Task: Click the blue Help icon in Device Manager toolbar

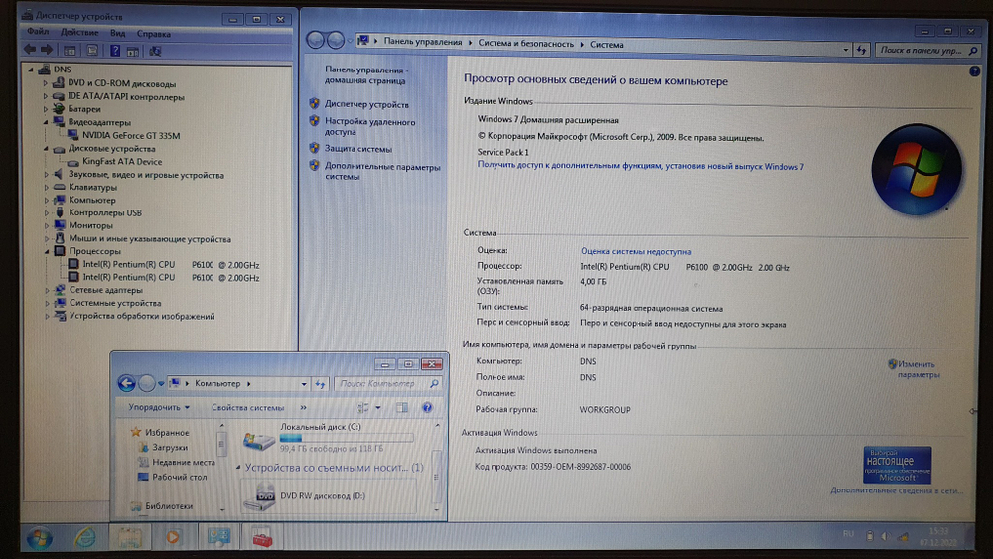Action: 115,51
